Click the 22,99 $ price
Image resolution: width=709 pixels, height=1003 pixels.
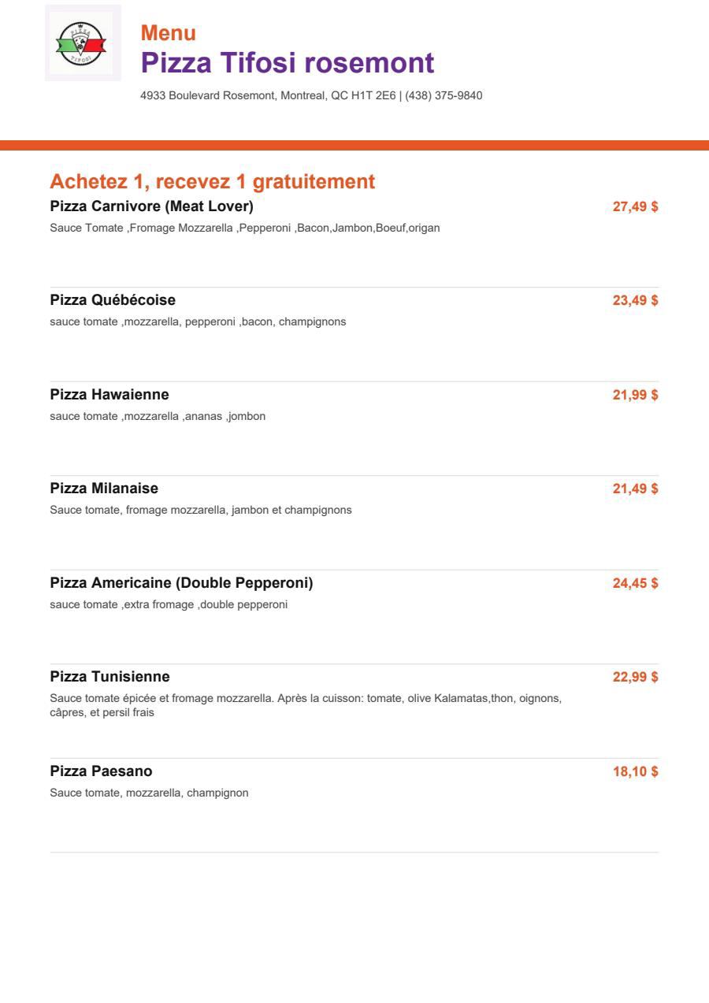tap(636, 677)
